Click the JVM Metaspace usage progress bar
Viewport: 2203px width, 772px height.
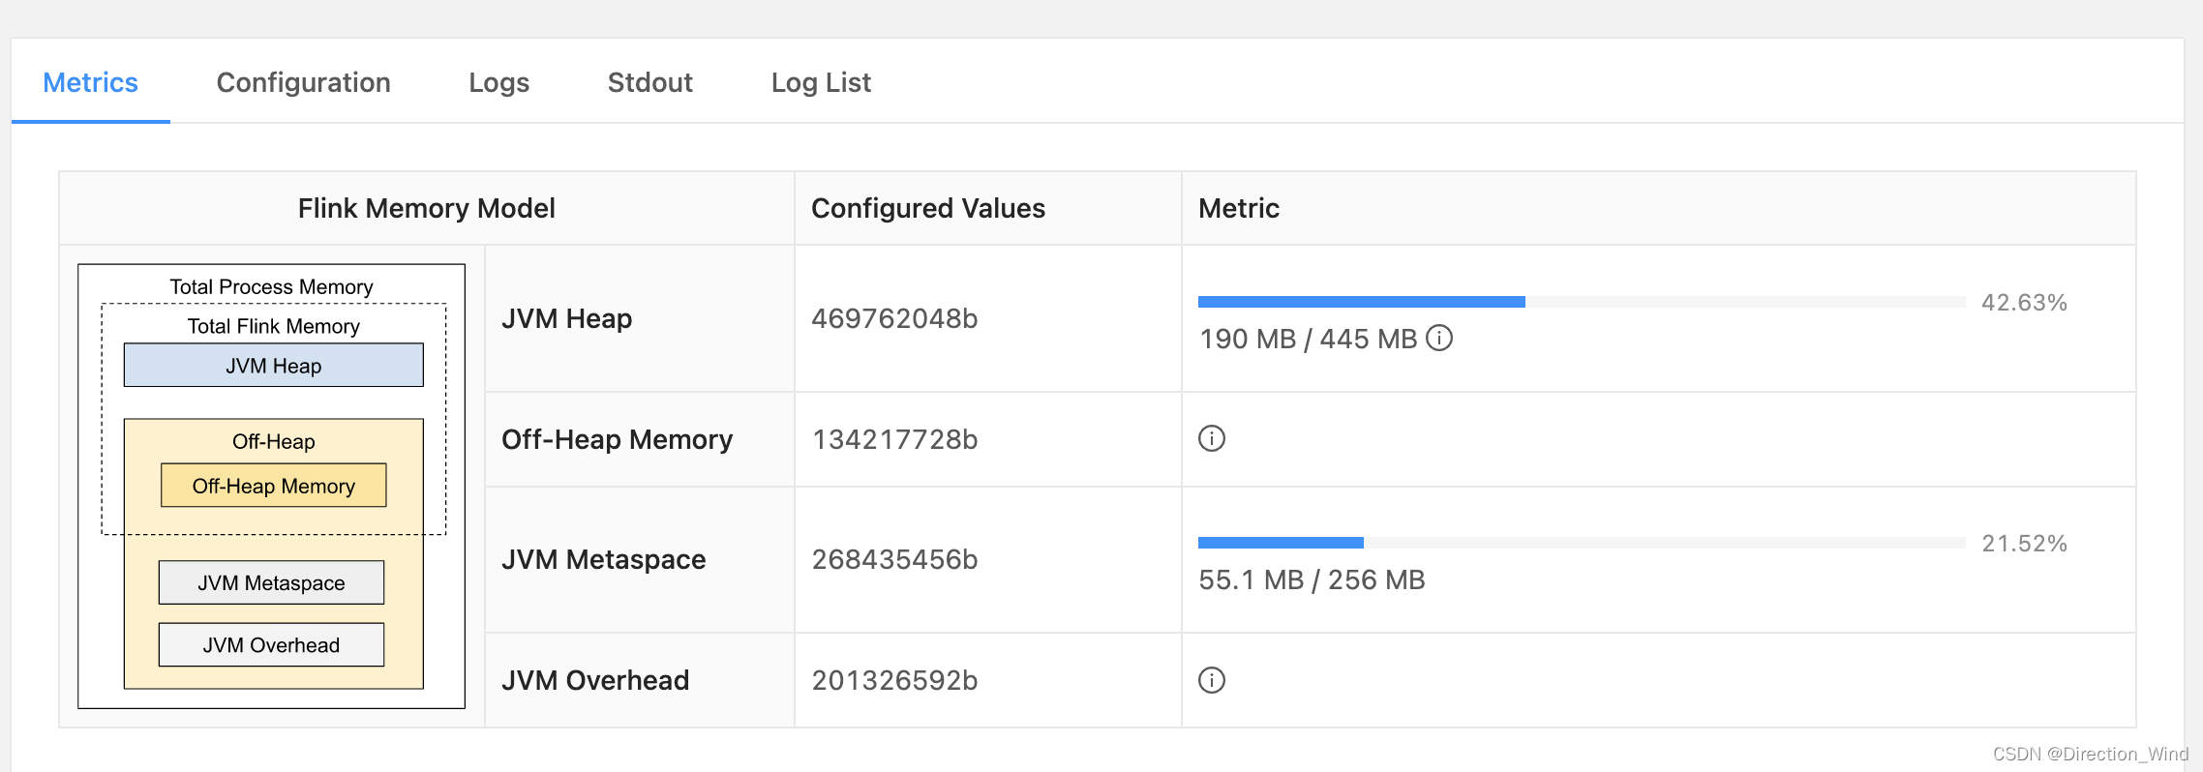pos(1582,543)
